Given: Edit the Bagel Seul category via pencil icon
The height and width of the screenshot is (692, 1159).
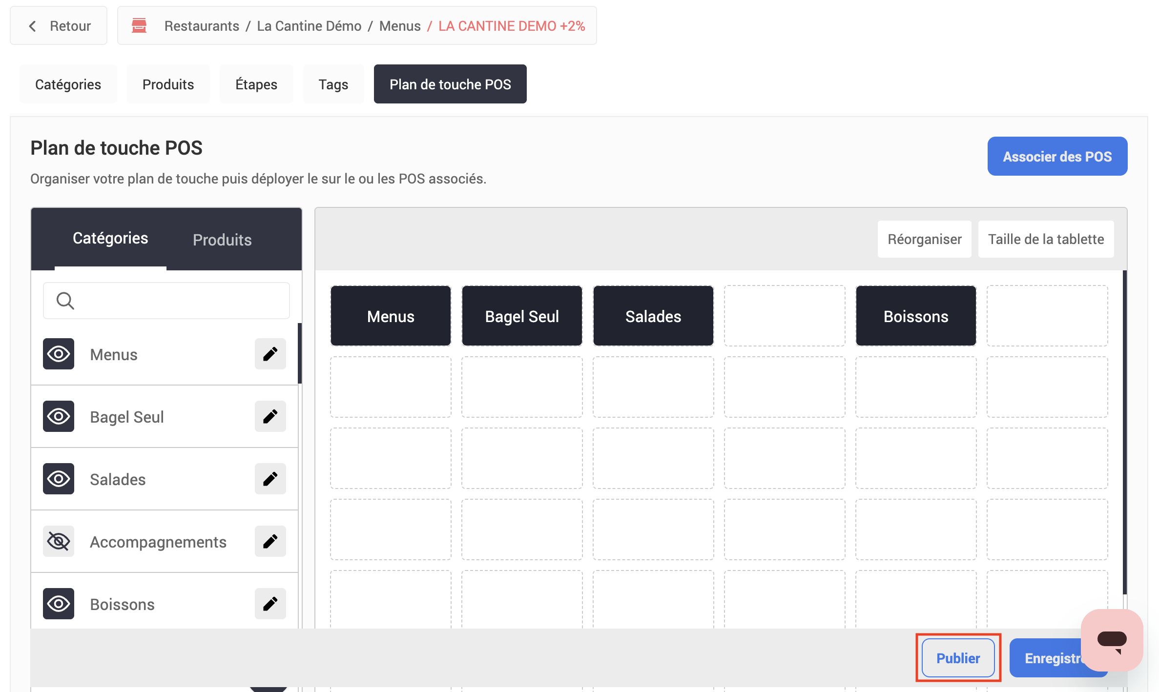Looking at the screenshot, I should pos(270,416).
